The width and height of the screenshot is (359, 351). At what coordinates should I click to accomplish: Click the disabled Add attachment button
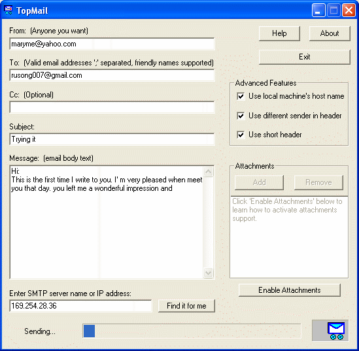click(x=259, y=182)
